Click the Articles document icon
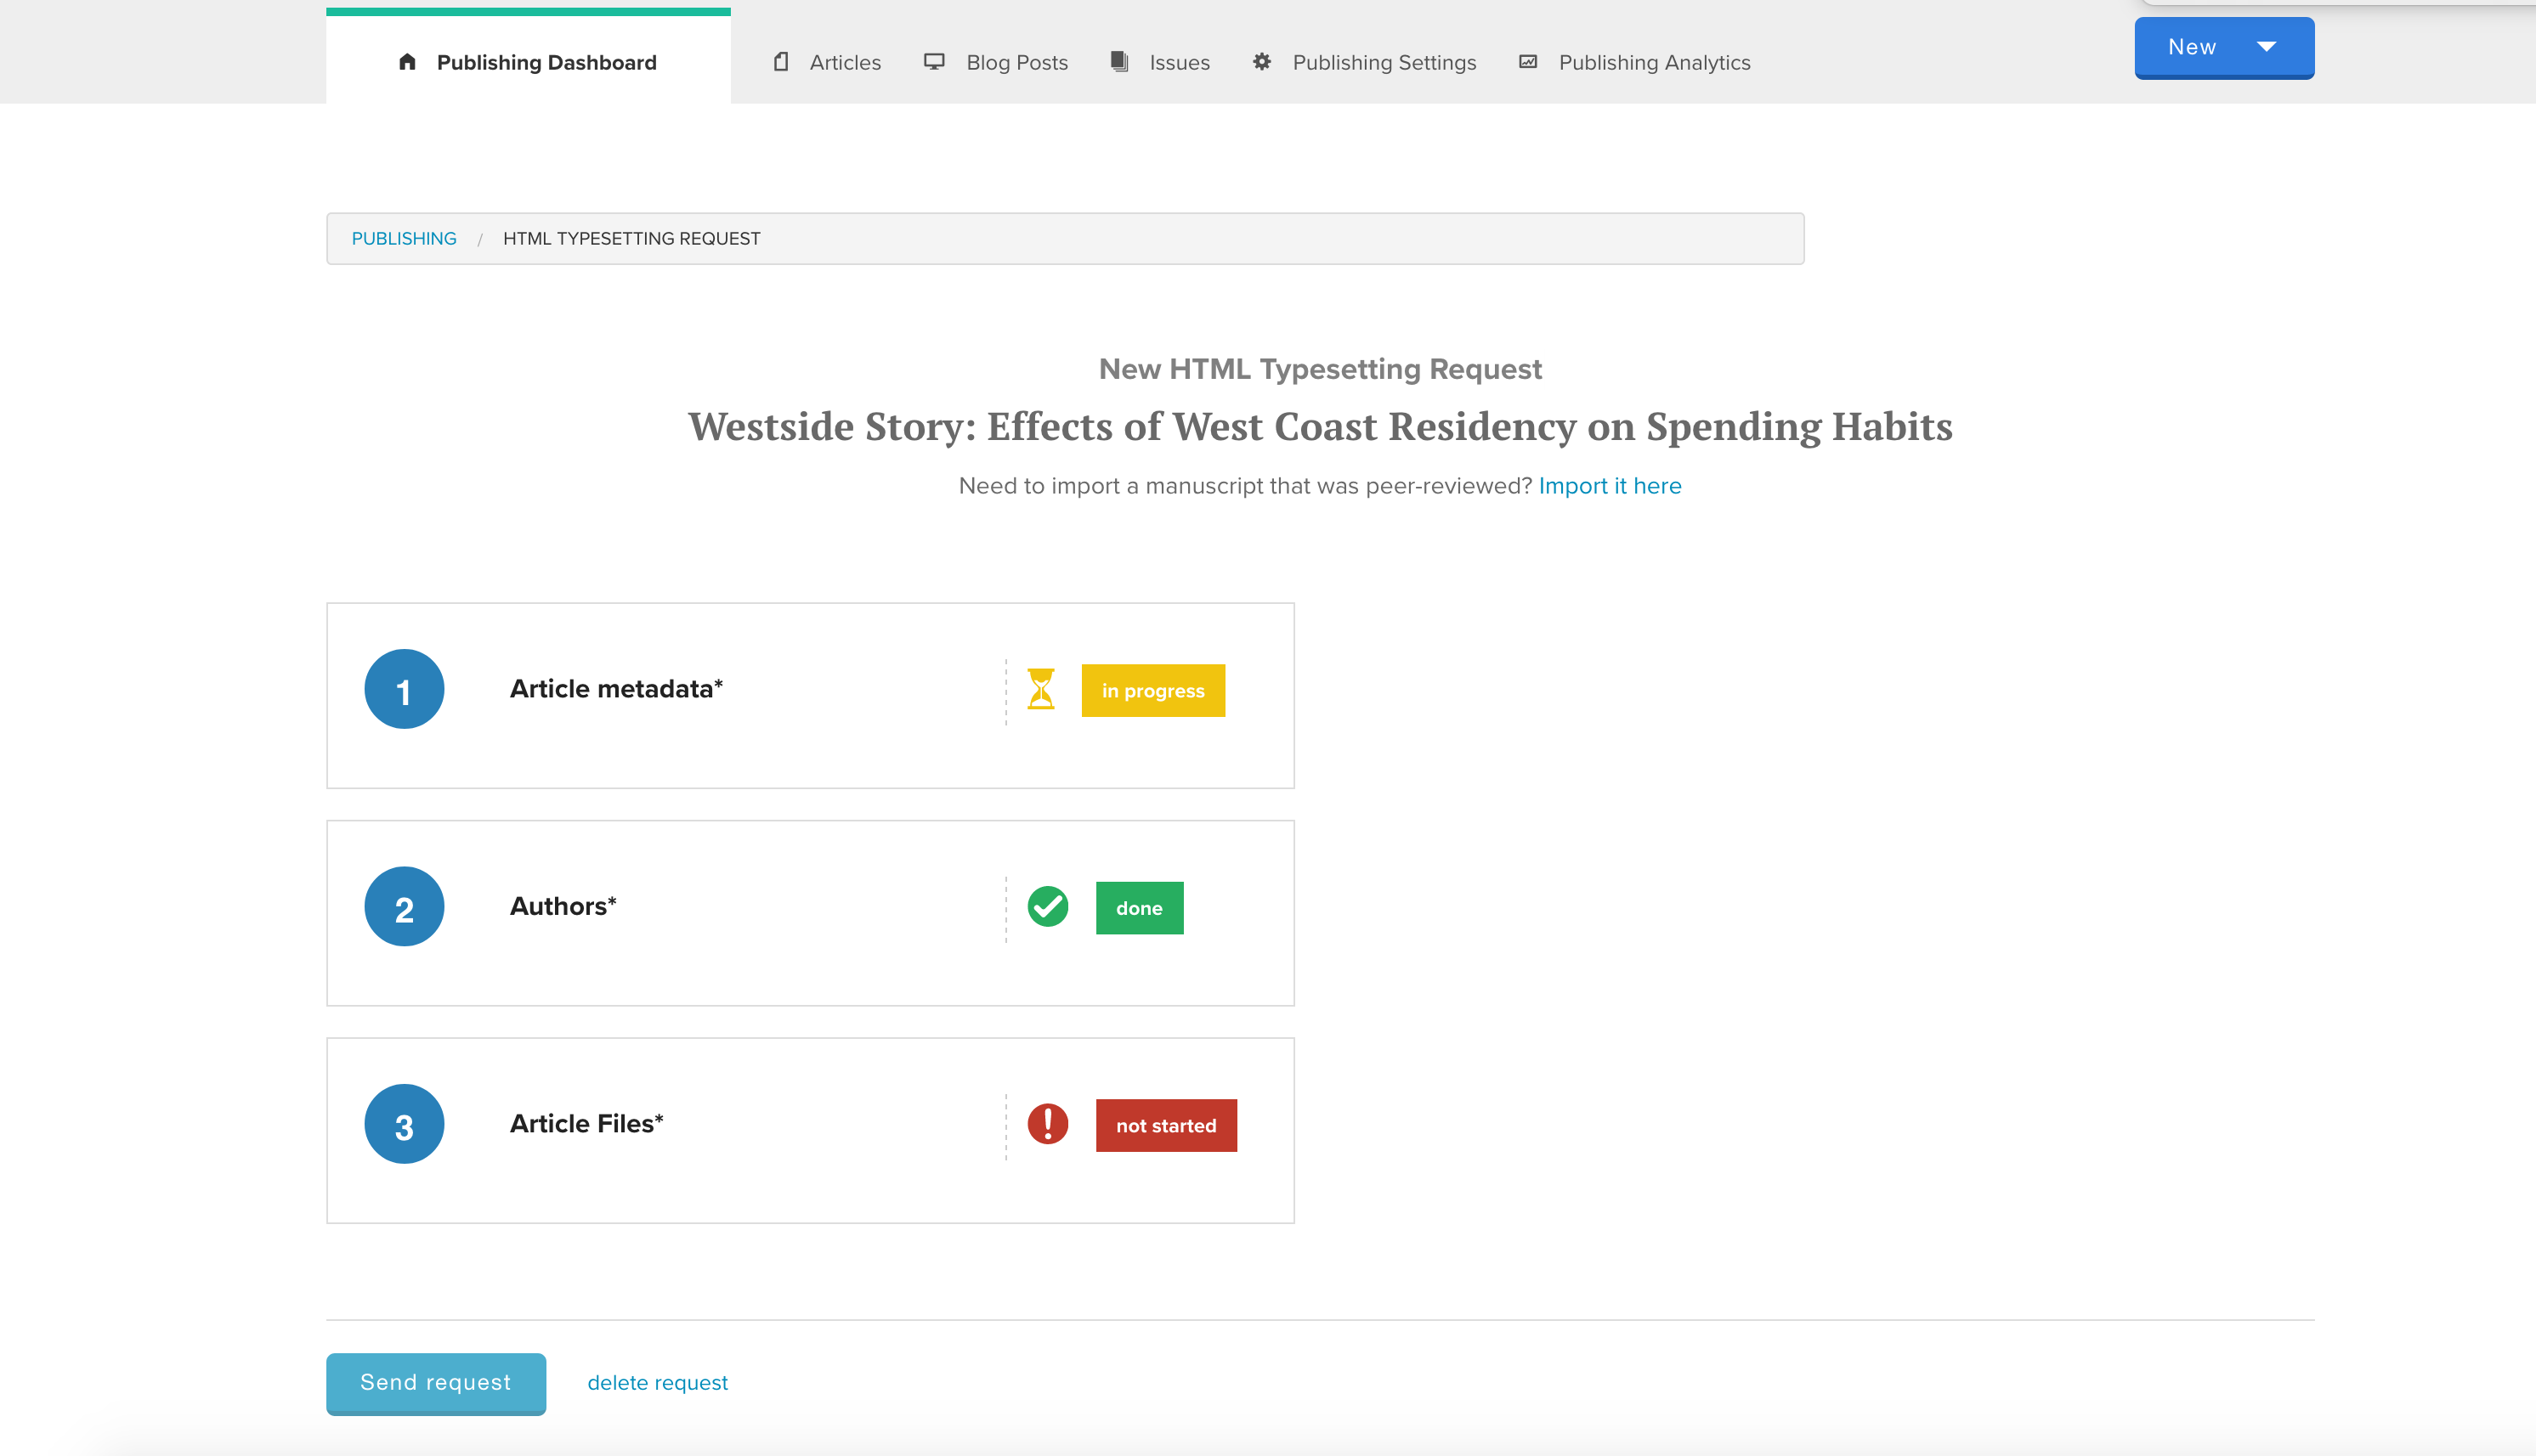 point(781,62)
